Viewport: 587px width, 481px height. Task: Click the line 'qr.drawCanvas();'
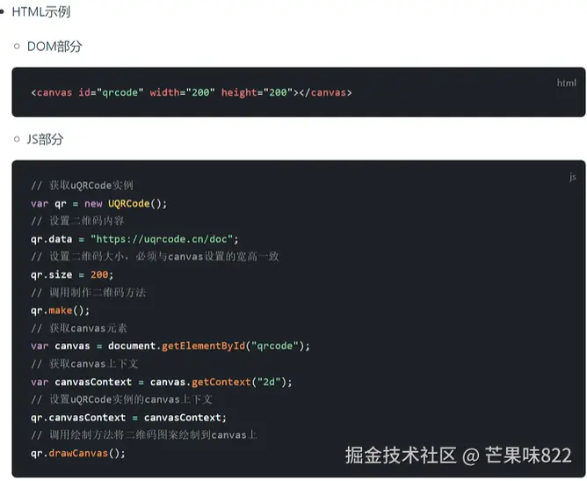pos(78,453)
